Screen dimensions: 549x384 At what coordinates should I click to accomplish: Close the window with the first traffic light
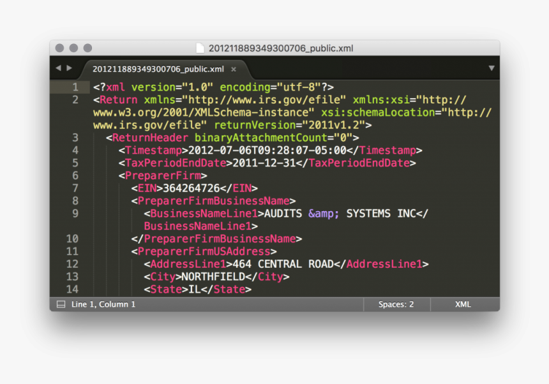pos(59,48)
